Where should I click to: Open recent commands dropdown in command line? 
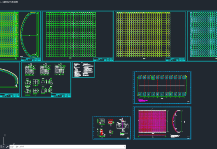pos(12,147)
